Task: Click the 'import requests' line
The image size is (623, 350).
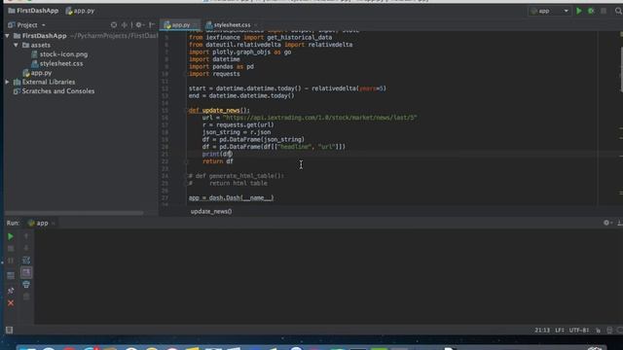Action: tap(214, 74)
